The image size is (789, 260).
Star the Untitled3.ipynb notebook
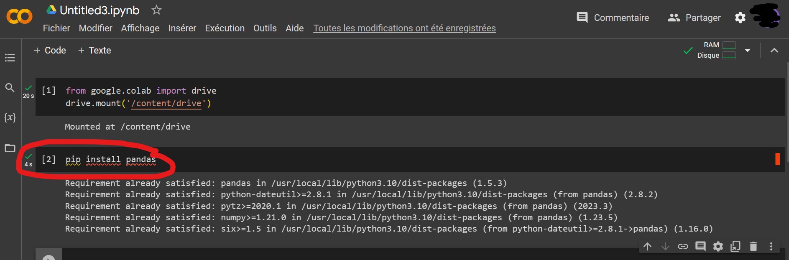(156, 10)
